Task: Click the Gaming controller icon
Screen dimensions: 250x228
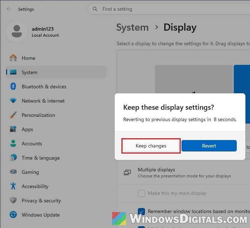Action: [13, 172]
